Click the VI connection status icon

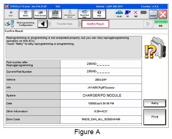[x=128, y=14]
